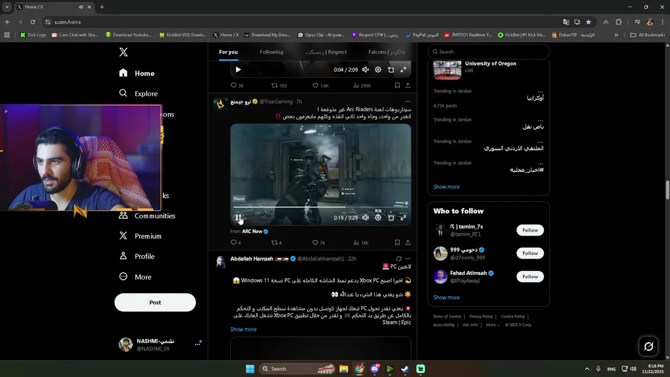View TrueGaming post 14K views analytics
Screen dimensions: 670x377
click(361, 242)
